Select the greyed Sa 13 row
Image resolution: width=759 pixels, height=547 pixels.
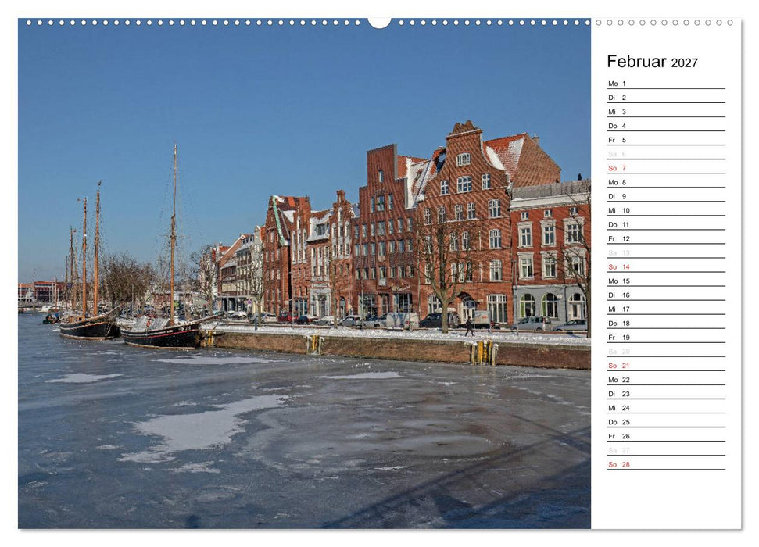tap(666, 252)
